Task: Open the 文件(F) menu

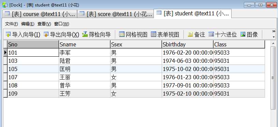Action: pos(12,24)
